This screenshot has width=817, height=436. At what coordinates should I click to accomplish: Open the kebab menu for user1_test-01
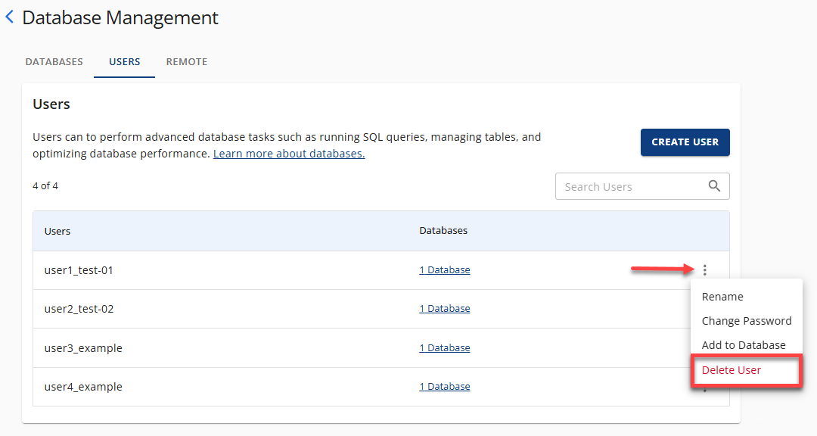pos(704,269)
